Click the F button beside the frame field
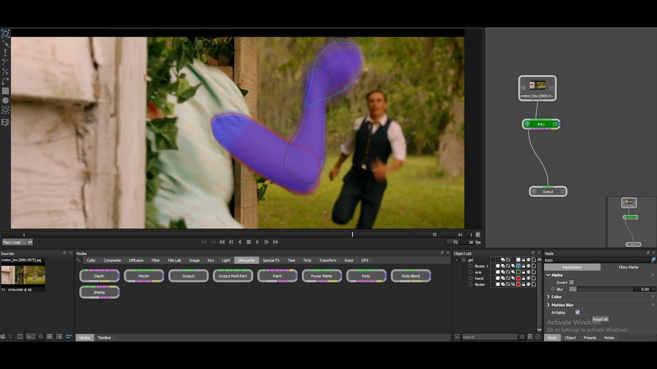This screenshot has height=369, width=657. [x=478, y=235]
